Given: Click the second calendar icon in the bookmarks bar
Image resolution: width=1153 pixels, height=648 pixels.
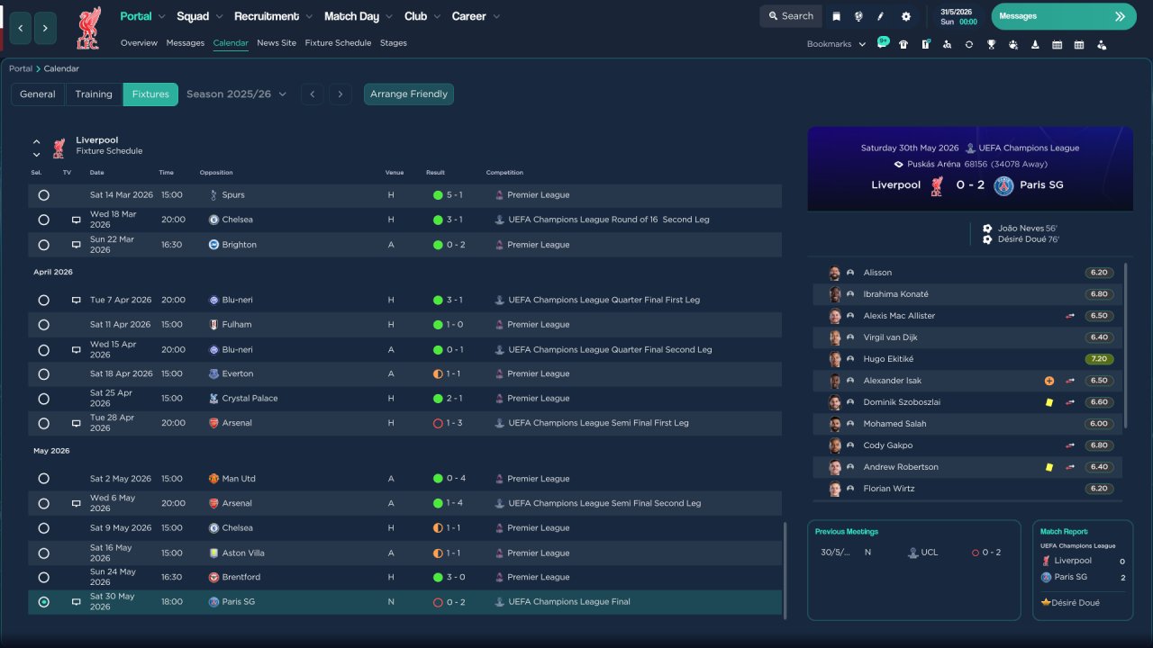Looking at the screenshot, I should click(x=1079, y=44).
